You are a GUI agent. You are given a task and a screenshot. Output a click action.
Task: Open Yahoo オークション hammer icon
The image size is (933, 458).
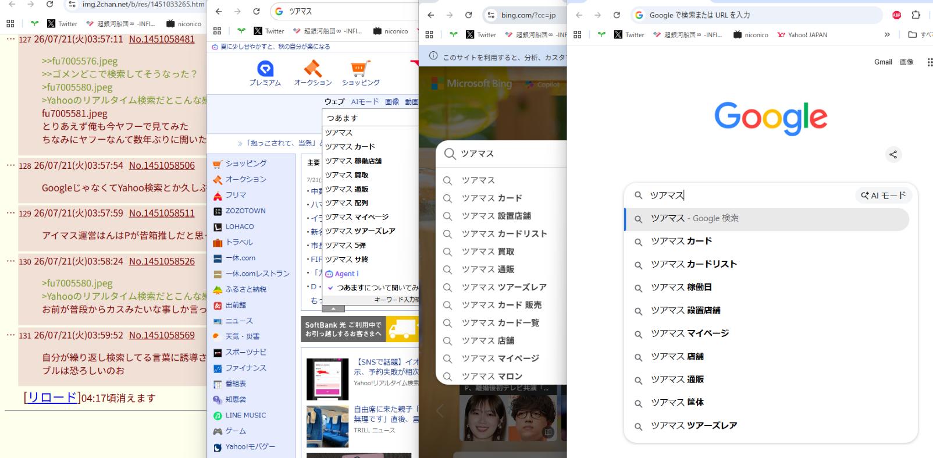coord(313,73)
